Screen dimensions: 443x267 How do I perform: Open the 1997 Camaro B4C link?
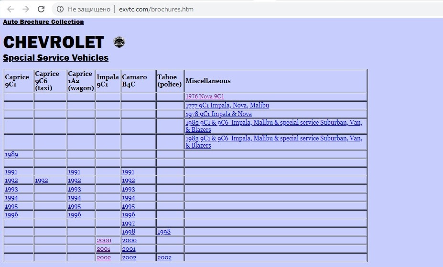click(128, 223)
